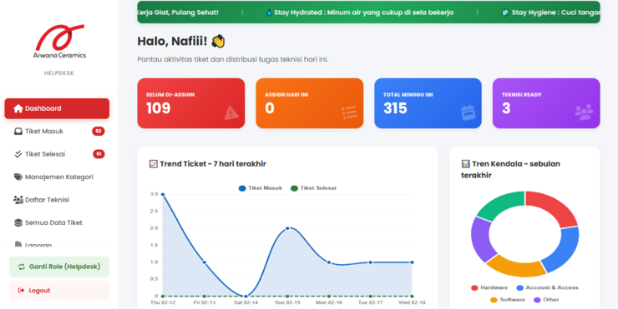
Task: Open the Semua Data Tiket menu
Action: (57, 222)
